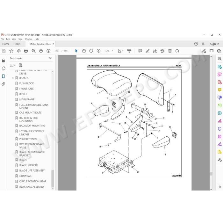Click the Sign In button
223x223 pixels.
tap(214, 44)
